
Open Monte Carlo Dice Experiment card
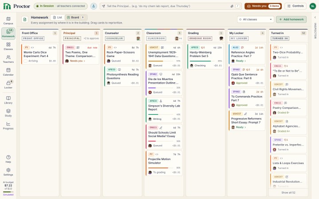pos(39,54)
